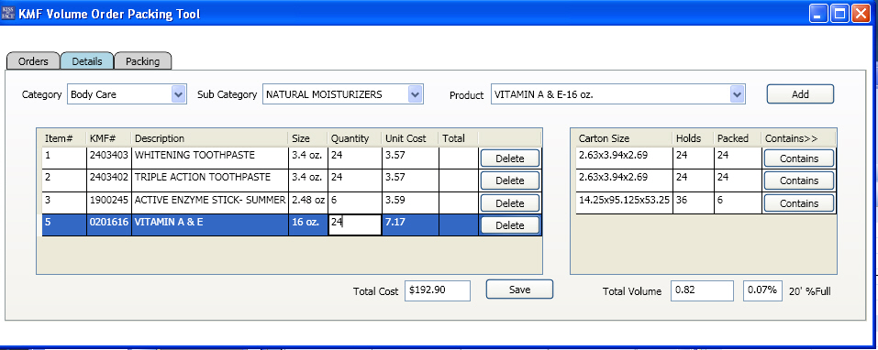Click quantity 6 of ACTIVE ENZYME STICK
The height and width of the screenshot is (350, 878).
point(354,202)
